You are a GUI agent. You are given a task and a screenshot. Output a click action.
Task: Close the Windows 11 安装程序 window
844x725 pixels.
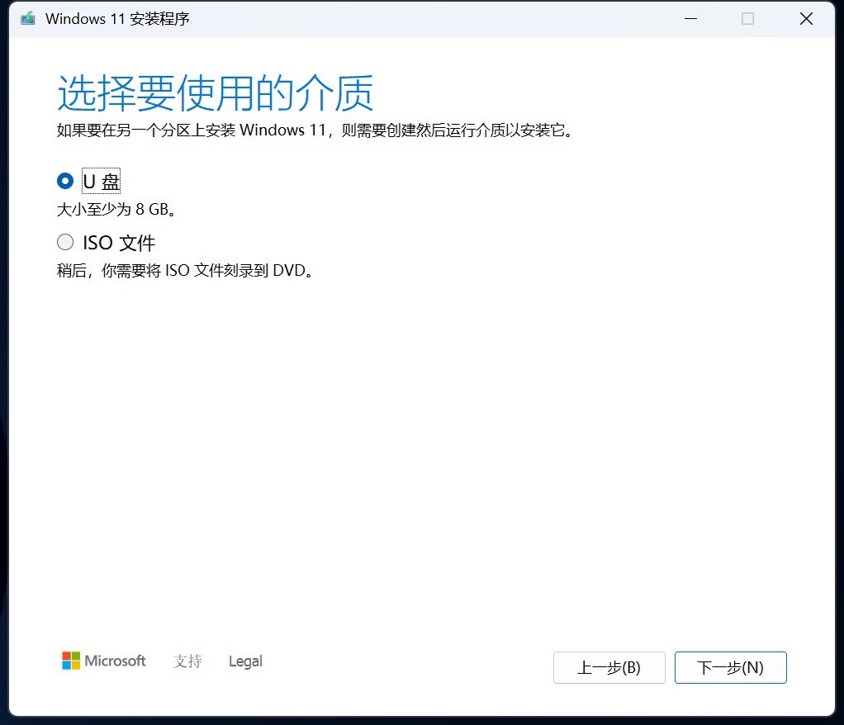coord(806,17)
